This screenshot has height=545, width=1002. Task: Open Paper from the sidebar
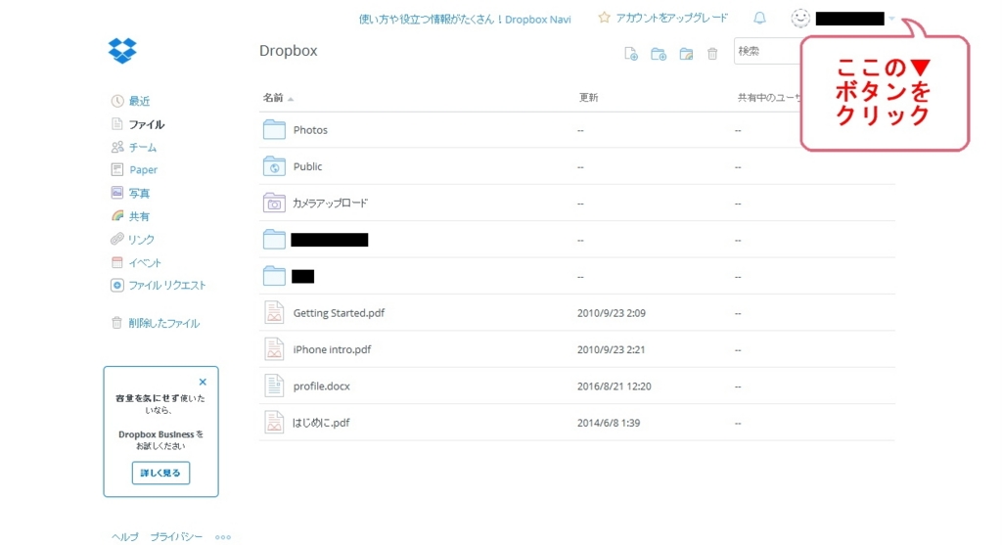point(143,169)
